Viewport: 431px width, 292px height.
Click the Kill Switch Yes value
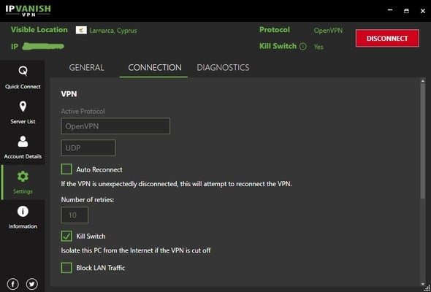[319, 47]
